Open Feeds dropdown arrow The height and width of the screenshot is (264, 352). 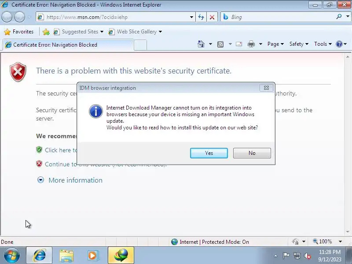230,44
